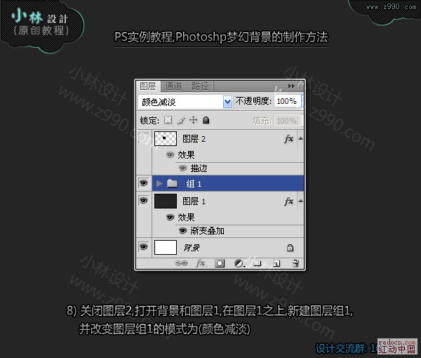The height and width of the screenshot is (358, 421).
Task: Toggle 效果 eye under 图层 1
Action: point(170,217)
